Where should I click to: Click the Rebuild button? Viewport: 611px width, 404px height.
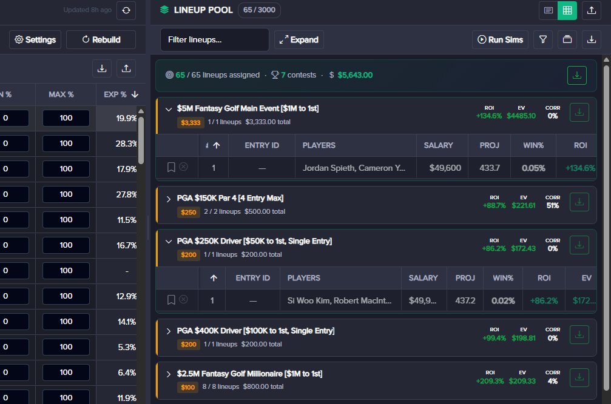pos(101,39)
